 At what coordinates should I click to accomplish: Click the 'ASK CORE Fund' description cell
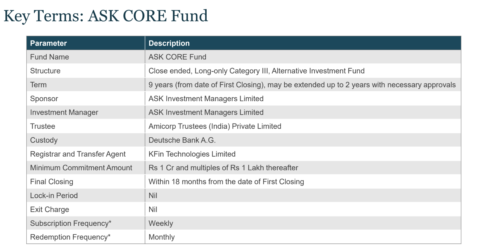(x=177, y=57)
